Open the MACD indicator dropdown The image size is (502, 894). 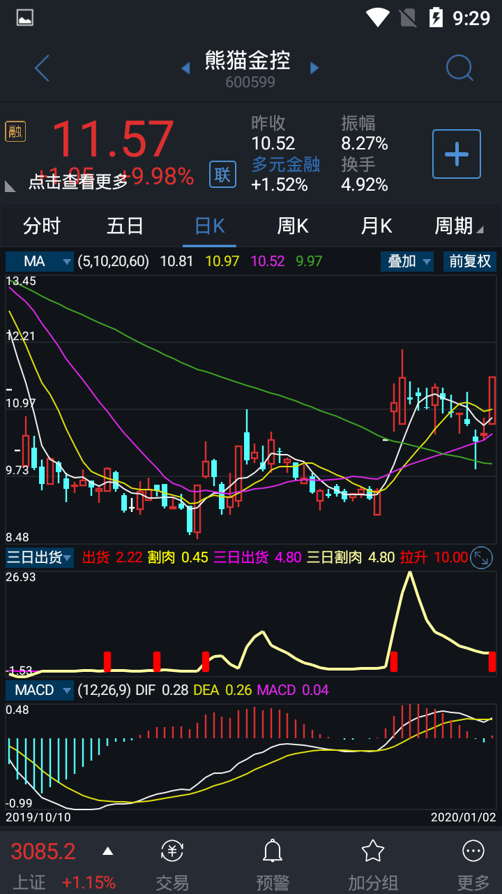(39, 690)
